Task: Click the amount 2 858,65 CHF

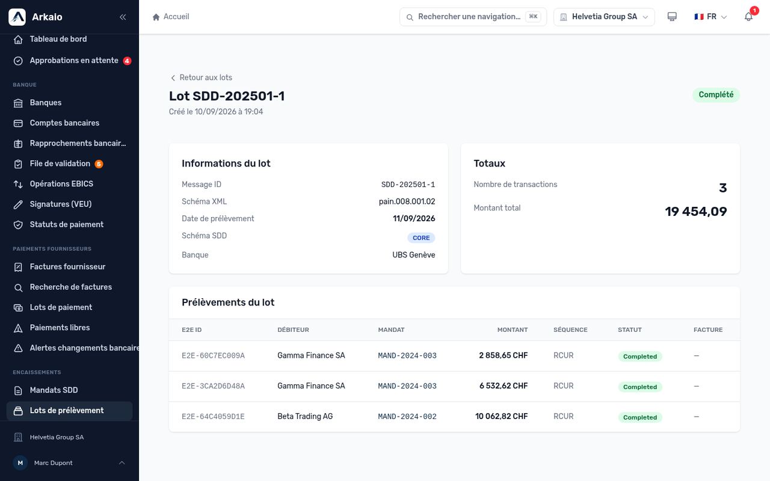Action: [504, 355]
